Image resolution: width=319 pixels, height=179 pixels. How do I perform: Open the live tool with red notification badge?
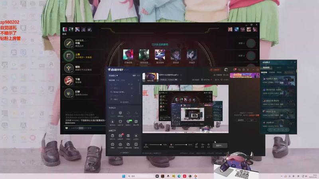tap(120, 136)
